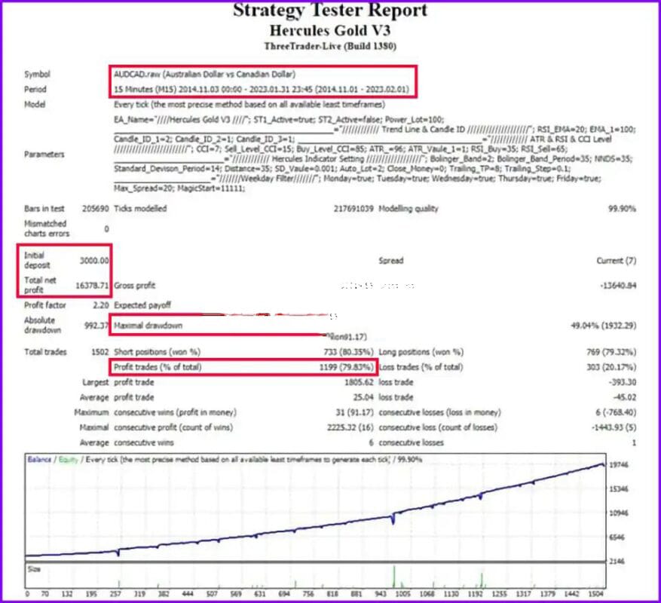661x603 pixels.
Task: Click "ThreeTrader-Live (Build 1380)" subtitle
Action: (x=330, y=46)
